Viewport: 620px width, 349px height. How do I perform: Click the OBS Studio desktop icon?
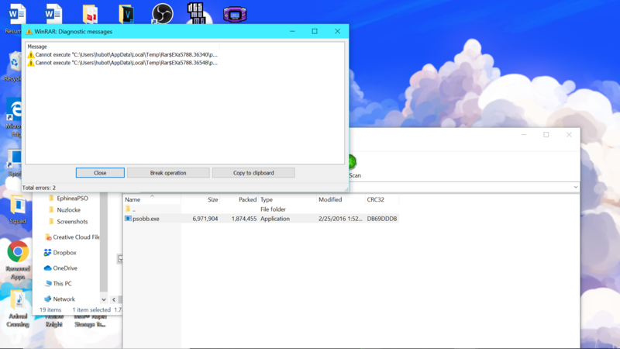(163, 14)
